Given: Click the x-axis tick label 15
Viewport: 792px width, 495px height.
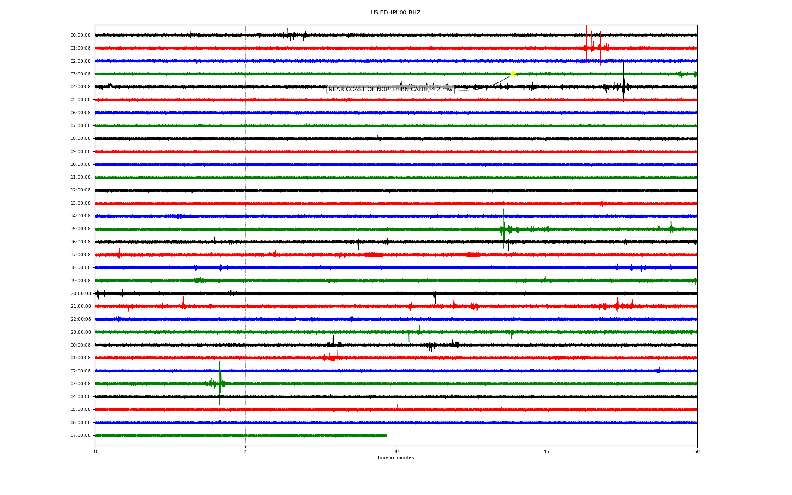Looking at the screenshot, I should point(245,451).
